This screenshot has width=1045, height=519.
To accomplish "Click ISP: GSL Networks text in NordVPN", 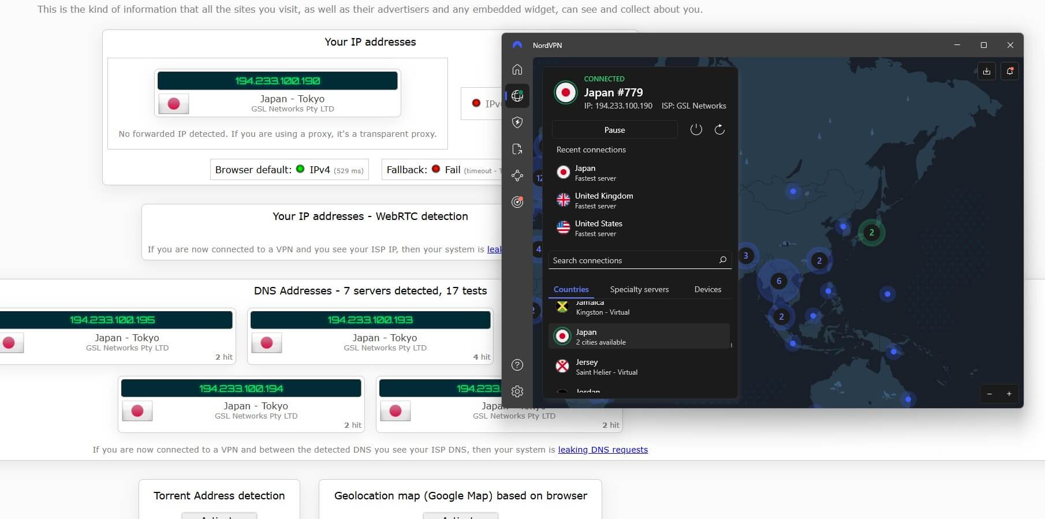I will click(x=694, y=106).
